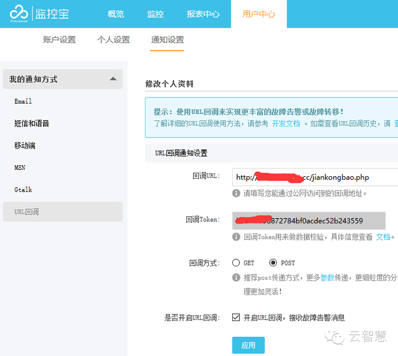Switch to the 账户设置 sub-tab

click(60, 39)
